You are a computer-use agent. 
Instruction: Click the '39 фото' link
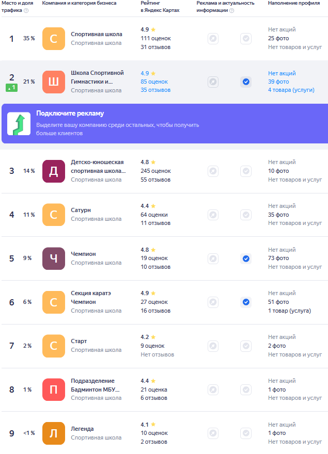point(278,82)
